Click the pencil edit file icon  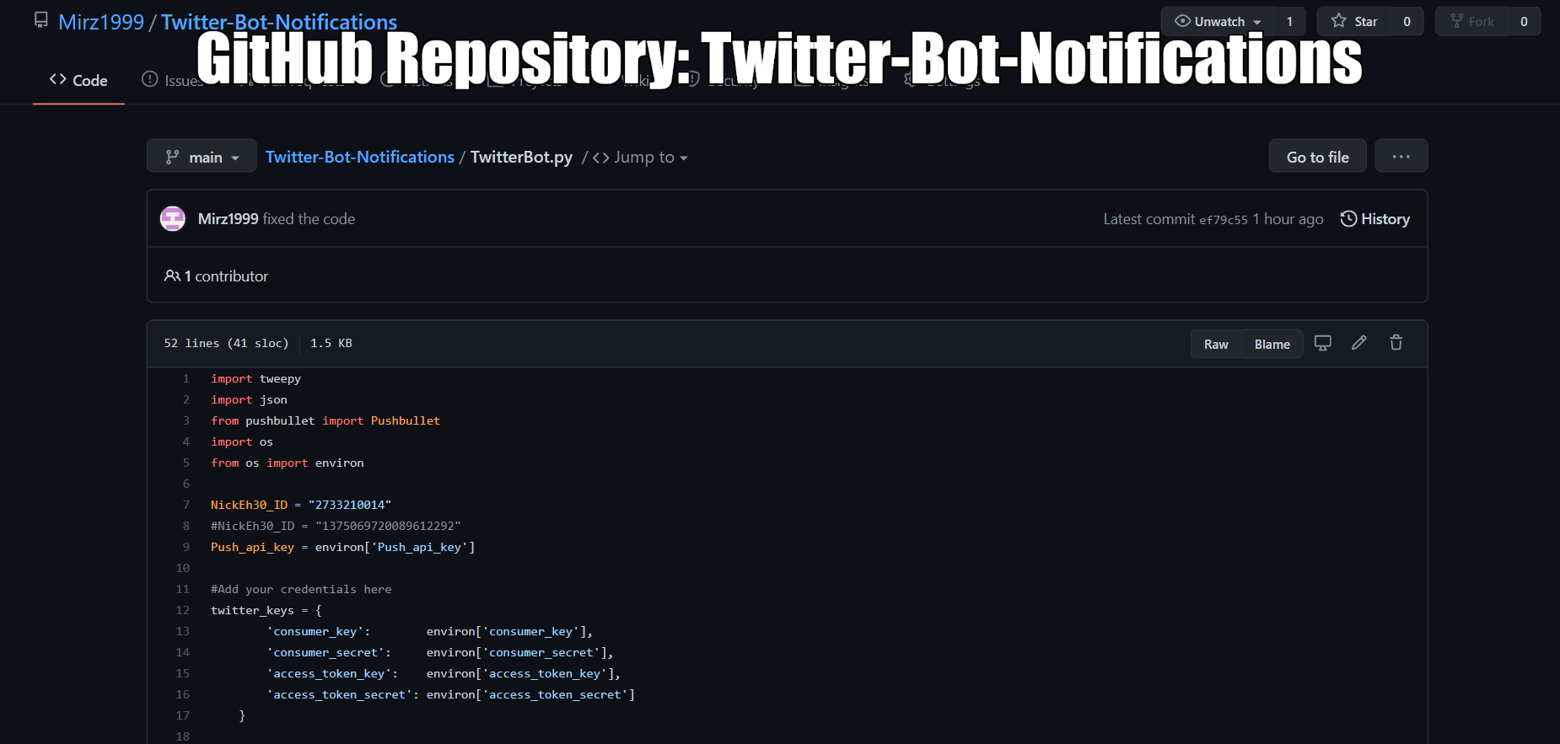point(1358,343)
